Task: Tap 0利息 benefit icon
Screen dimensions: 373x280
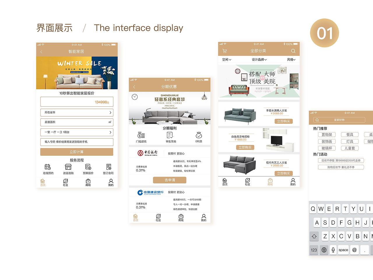Action: coord(199,135)
